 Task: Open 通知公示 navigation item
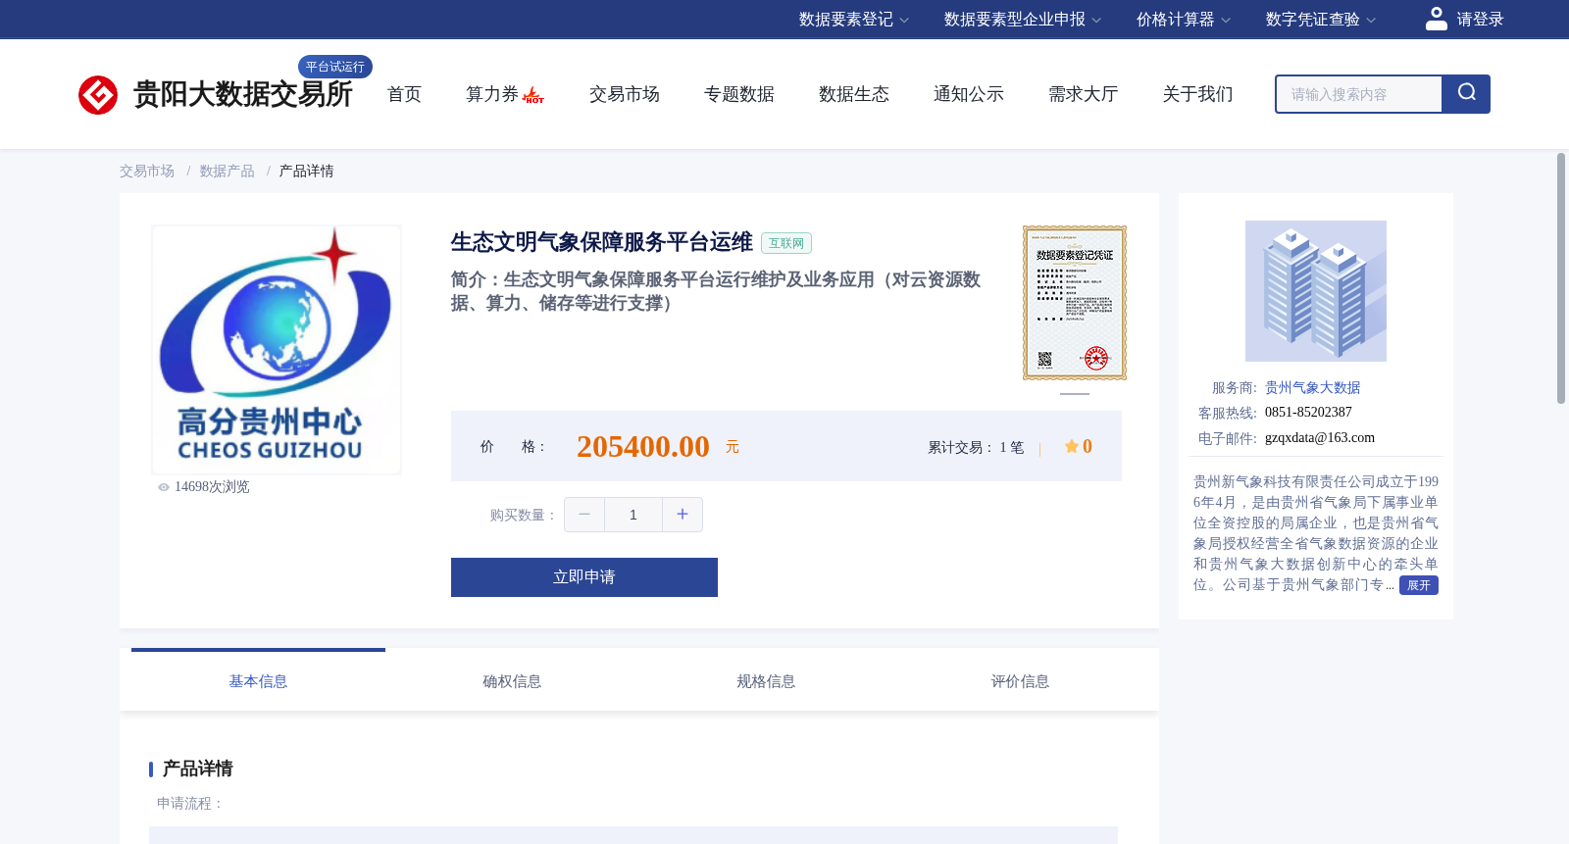pyautogui.click(x=969, y=94)
